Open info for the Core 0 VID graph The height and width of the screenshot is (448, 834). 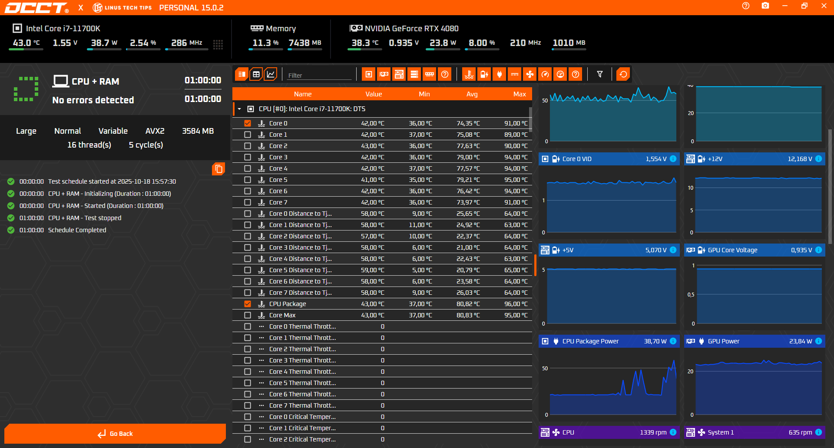coord(673,159)
